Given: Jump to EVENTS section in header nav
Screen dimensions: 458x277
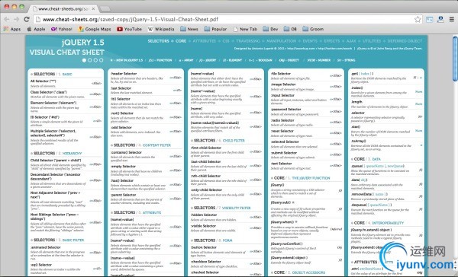Looking at the screenshot, I should [310, 41].
